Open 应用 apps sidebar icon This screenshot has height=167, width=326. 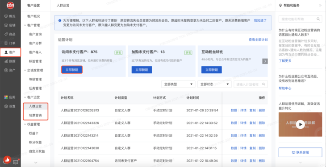(x=6, y=97)
